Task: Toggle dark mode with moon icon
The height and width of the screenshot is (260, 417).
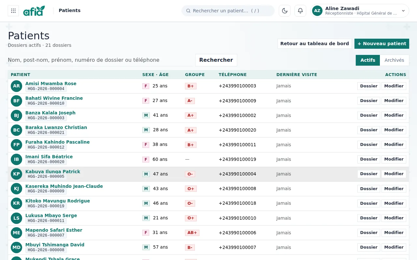Action: (285, 11)
